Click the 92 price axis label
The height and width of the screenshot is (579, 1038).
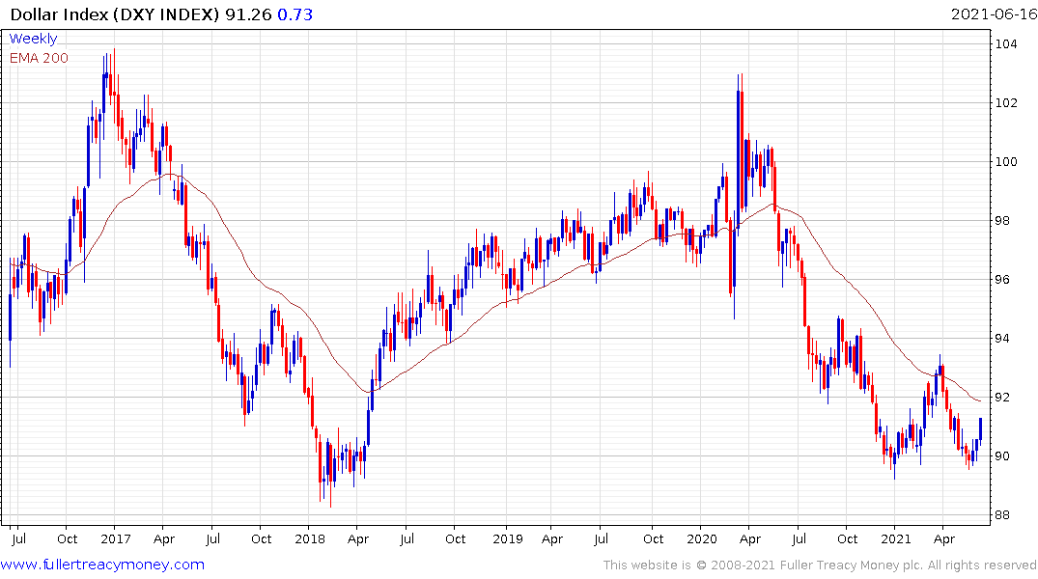pyautogui.click(x=1002, y=397)
